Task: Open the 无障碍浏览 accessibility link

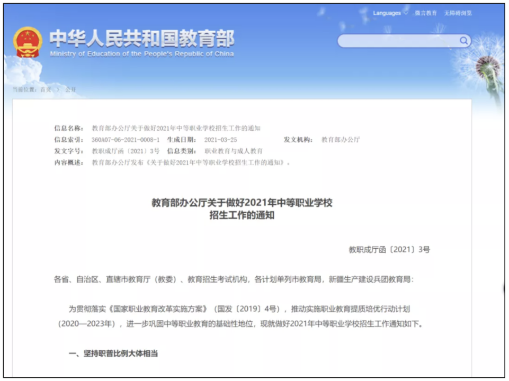Action: tap(458, 13)
